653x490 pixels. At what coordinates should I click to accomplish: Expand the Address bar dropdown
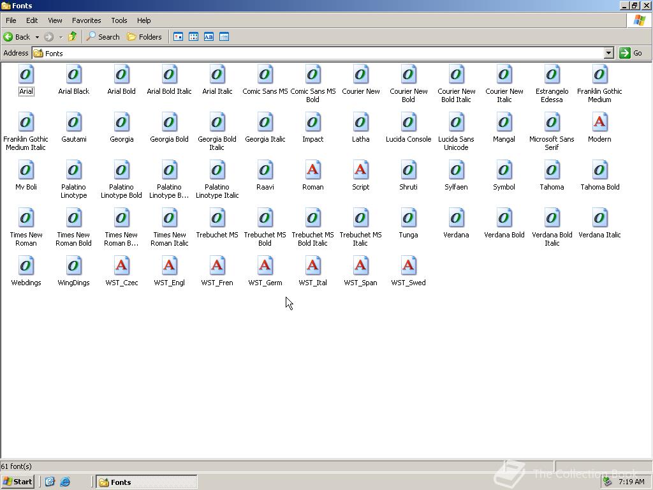pos(609,53)
